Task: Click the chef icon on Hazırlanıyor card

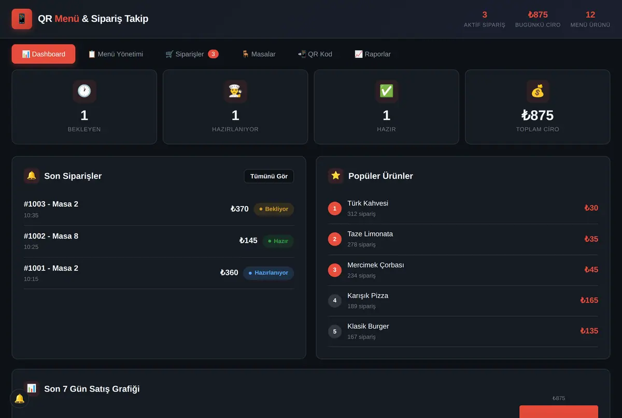Action: [x=235, y=91]
